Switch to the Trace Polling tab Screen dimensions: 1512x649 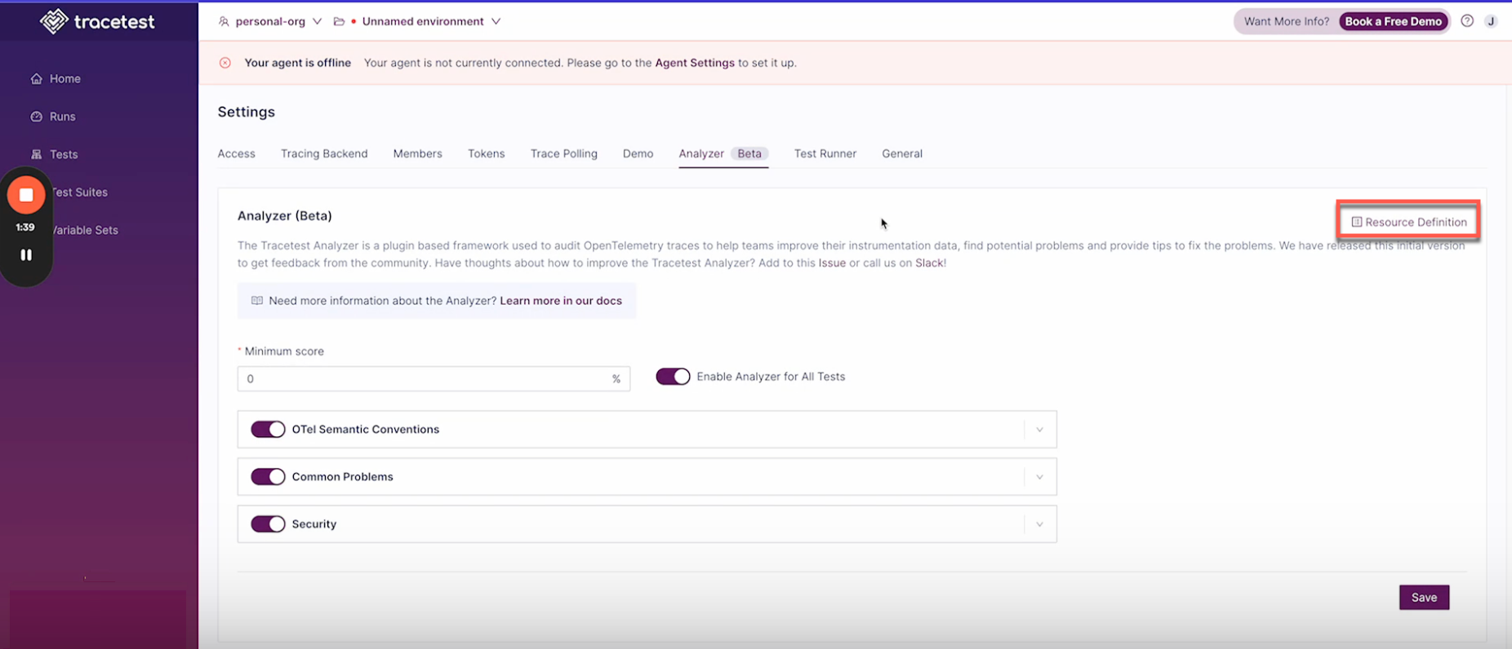563,153
